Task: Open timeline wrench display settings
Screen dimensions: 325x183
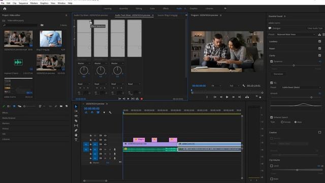Action: [x=110, y=112]
